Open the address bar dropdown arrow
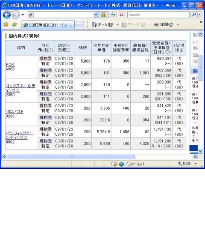Screen dimensions: 205x236 tap(96, 15)
